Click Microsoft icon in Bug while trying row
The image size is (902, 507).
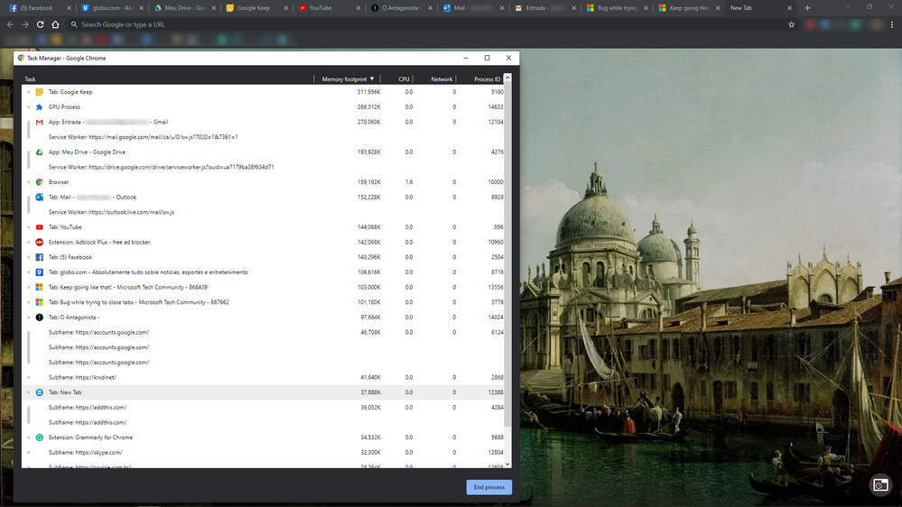pos(39,302)
